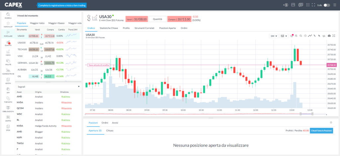Image resolution: width=340 pixels, height=156 pixels.
Task: Select the TWOU Analisti signal row
Action: [x=48, y=143]
